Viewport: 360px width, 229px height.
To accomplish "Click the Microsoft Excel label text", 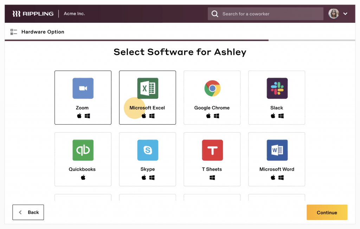I will coord(147,108).
